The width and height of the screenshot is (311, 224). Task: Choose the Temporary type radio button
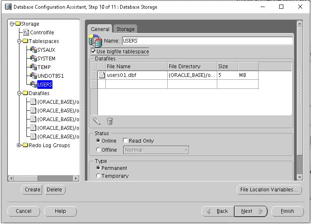pyautogui.click(x=98, y=176)
